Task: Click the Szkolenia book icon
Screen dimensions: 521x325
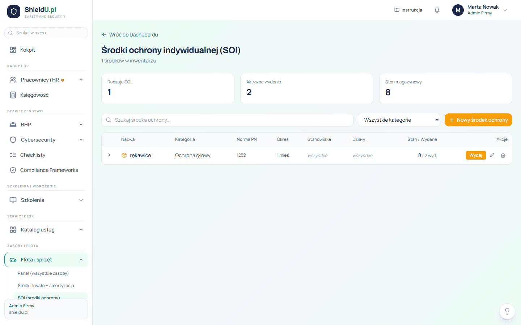Action: tap(13, 200)
